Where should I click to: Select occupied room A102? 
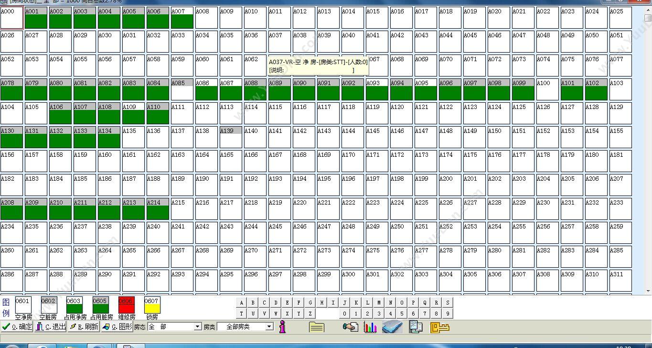[x=596, y=89]
